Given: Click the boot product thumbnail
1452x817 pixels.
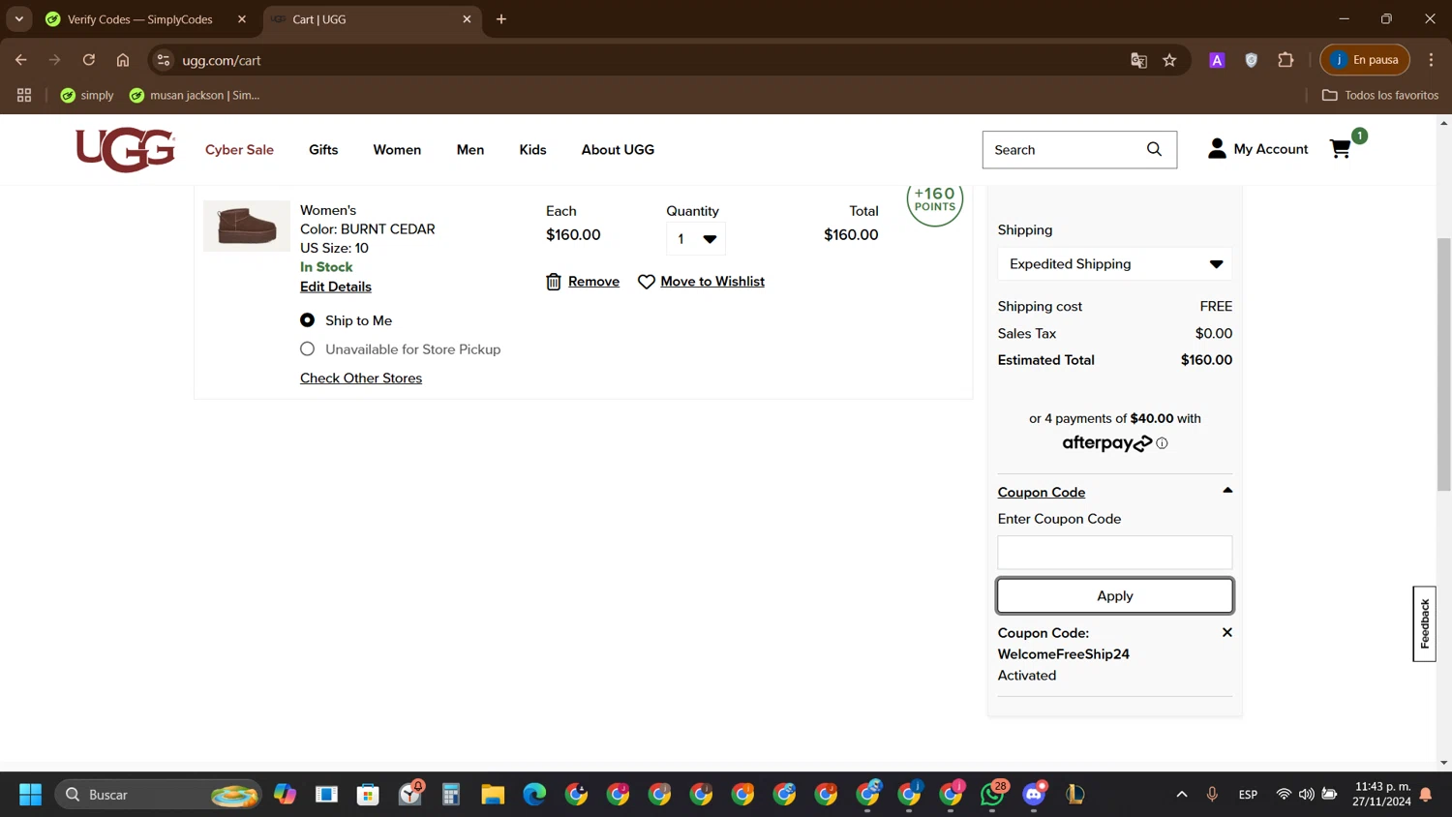Looking at the screenshot, I should tap(247, 227).
